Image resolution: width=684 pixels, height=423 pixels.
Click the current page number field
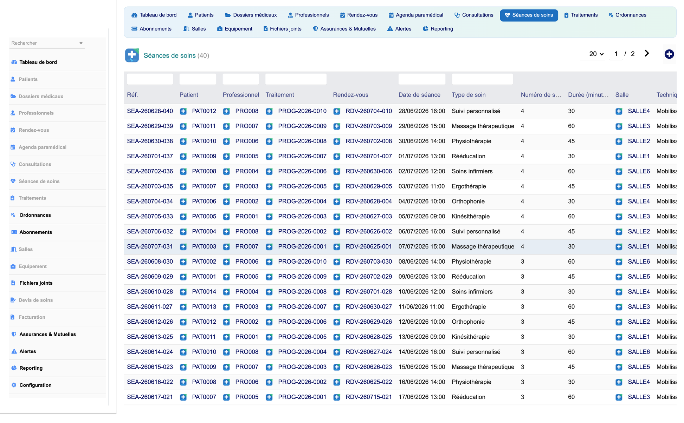click(x=616, y=54)
